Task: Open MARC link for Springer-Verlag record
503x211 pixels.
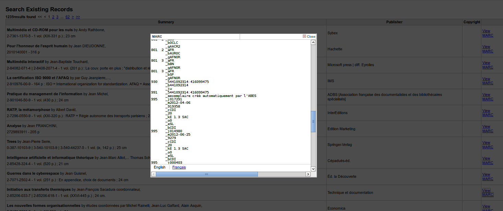Action: pos(488,147)
